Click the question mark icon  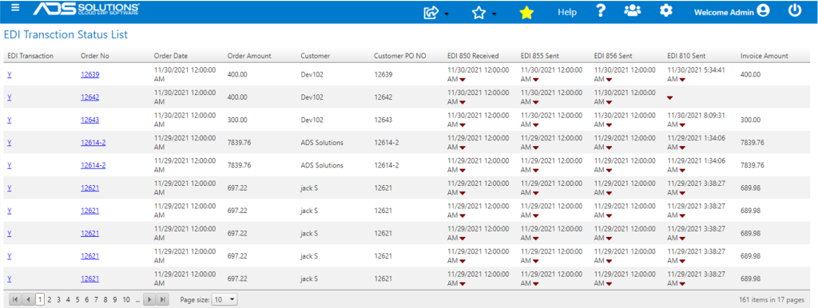tap(601, 11)
